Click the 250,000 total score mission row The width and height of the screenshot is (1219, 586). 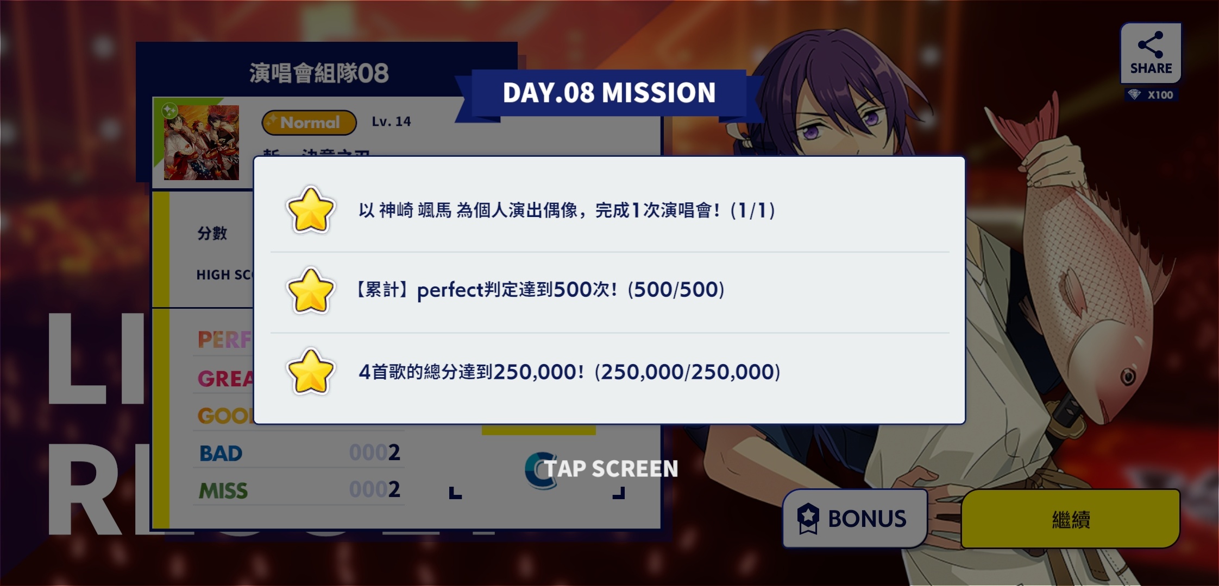coord(609,372)
